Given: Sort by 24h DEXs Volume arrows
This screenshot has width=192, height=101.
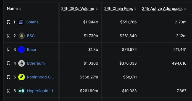Looking at the screenshot, I should point(97,9).
